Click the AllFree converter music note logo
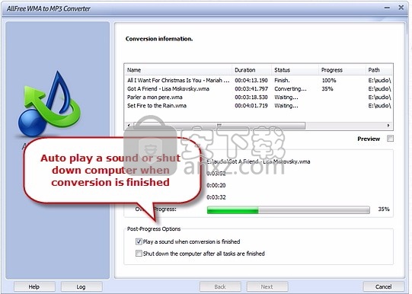The image size is (412, 294). pyautogui.click(x=50, y=104)
